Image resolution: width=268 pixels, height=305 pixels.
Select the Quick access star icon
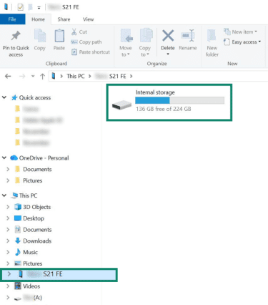click(x=14, y=97)
